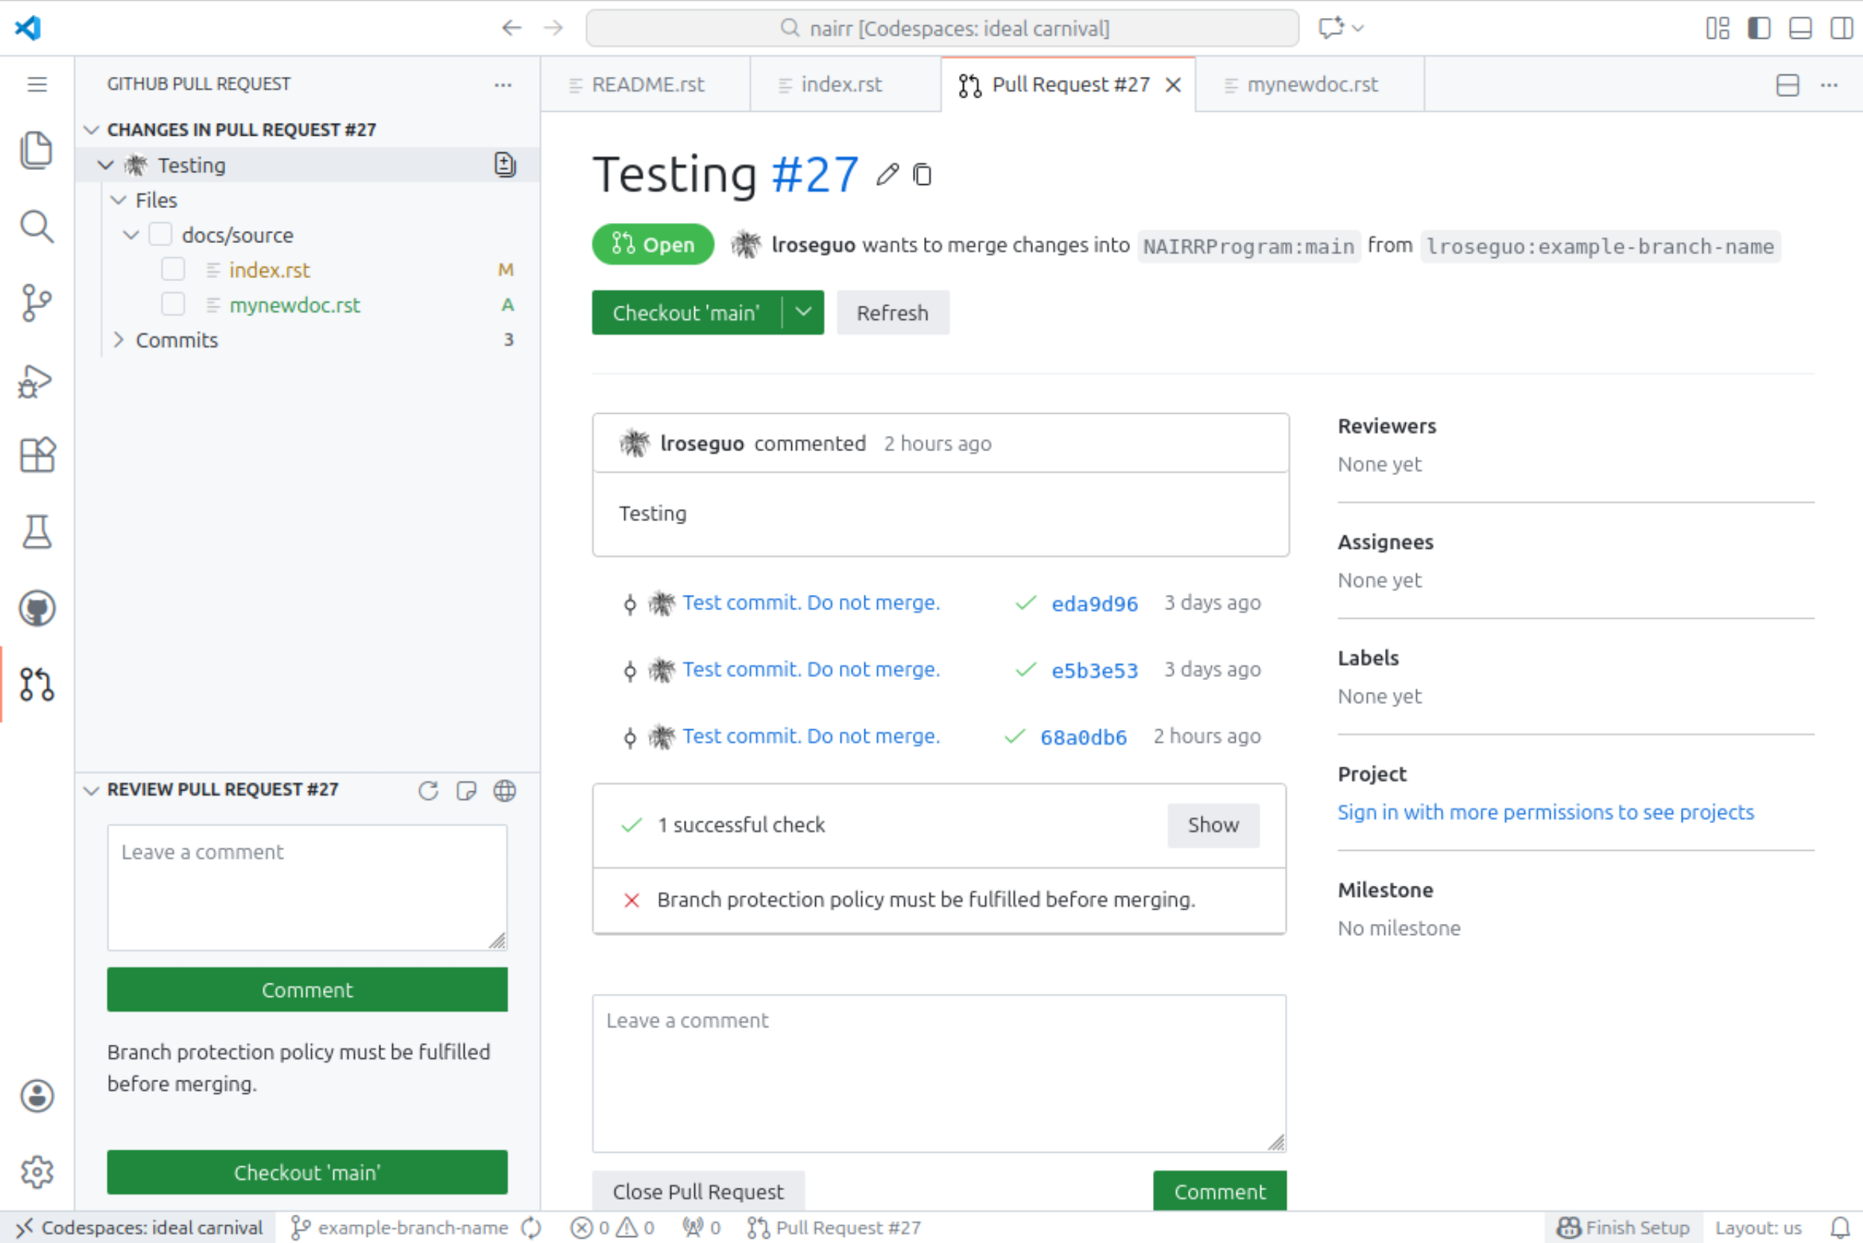This screenshot has height=1243, width=1863.
Task: Open the Testing flask view
Action: 37,532
